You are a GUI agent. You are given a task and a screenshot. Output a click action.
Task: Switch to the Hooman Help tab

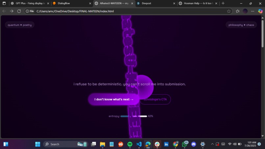click(198, 3)
